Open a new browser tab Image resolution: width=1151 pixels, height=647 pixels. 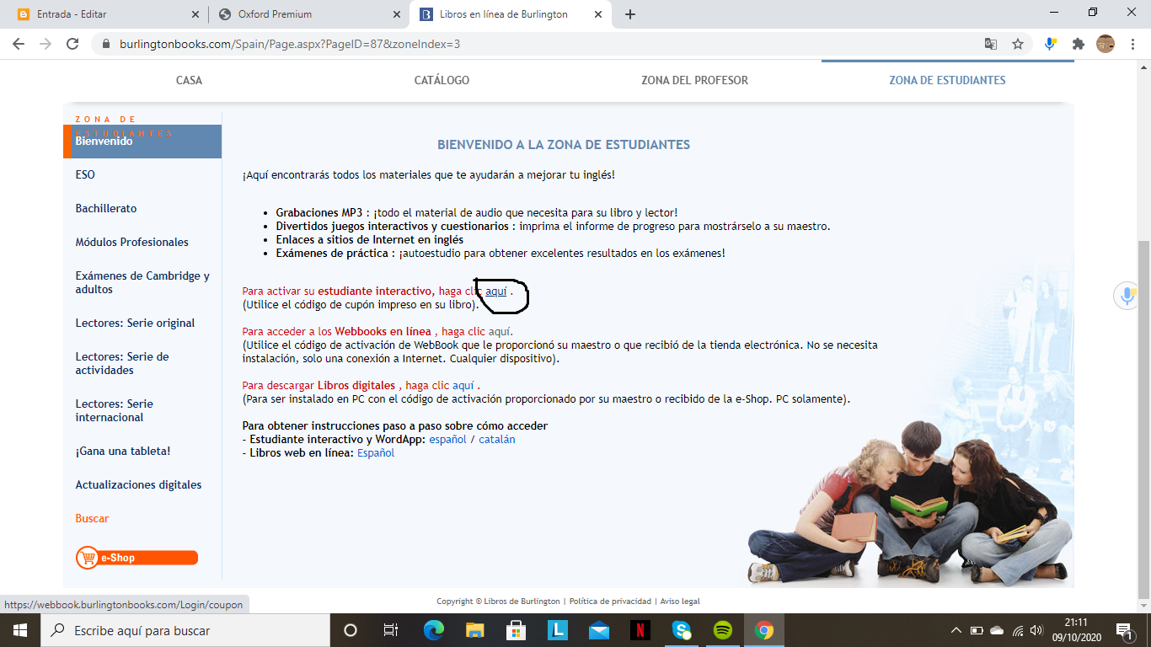pos(630,14)
